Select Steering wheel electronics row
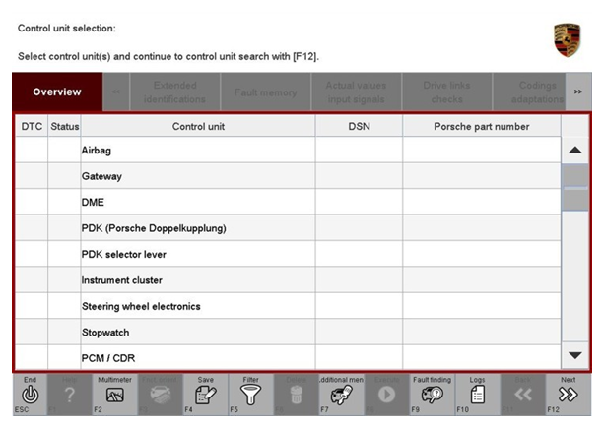 [x=197, y=306]
